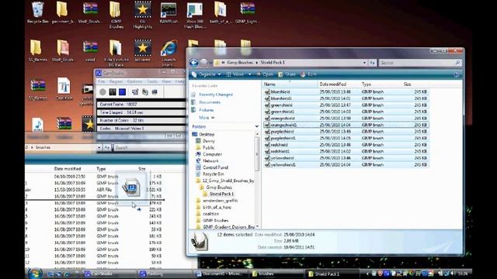Open CamStudio File menu

pyautogui.click(x=101, y=81)
